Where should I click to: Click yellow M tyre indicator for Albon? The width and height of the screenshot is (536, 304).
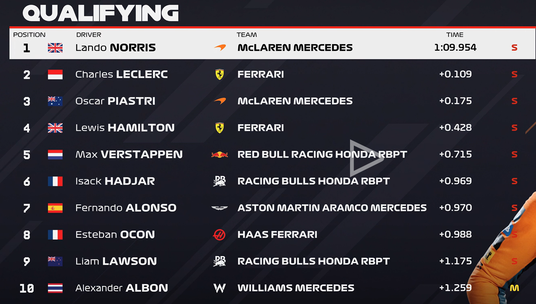[x=514, y=288]
